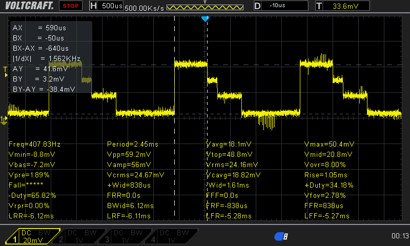This screenshot has width=410, height=246.
Task: Click the Vpp=59.2mV measurement readout
Action: [x=129, y=154]
